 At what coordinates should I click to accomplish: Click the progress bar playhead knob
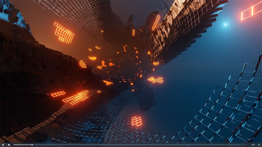pyautogui.click(x=32, y=145)
